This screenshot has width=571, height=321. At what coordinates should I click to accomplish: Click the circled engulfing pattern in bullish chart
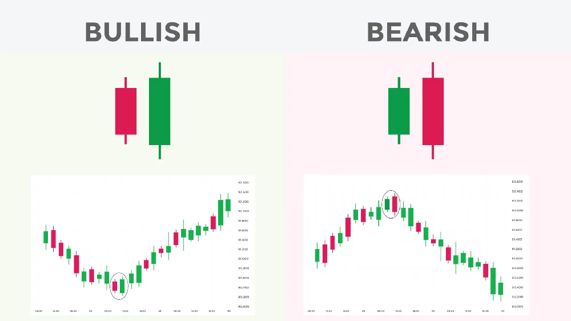(119, 286)
